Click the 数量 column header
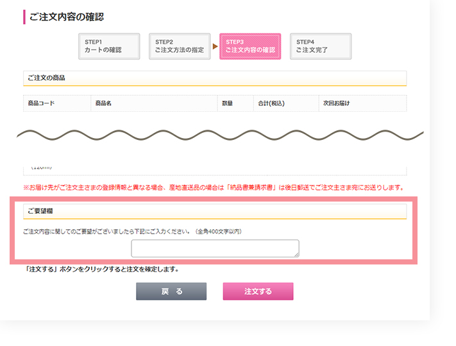The height and width of the screenshot is (346, 456). click(227, 103)
